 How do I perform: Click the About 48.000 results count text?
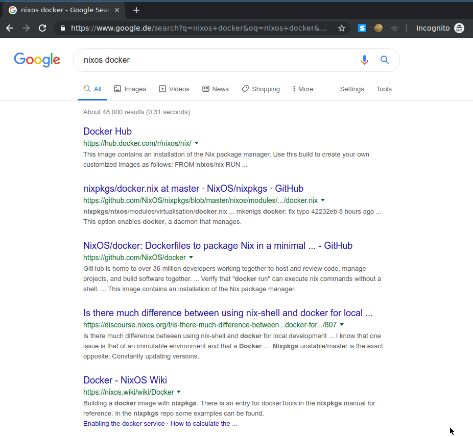[x=137, y=112]
